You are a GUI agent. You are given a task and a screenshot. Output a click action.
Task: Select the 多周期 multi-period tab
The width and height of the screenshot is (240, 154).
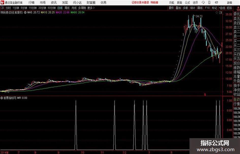(82, 8)
